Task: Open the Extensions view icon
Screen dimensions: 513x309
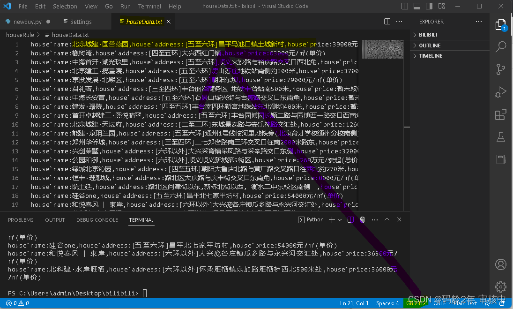Action: (500, 114)
